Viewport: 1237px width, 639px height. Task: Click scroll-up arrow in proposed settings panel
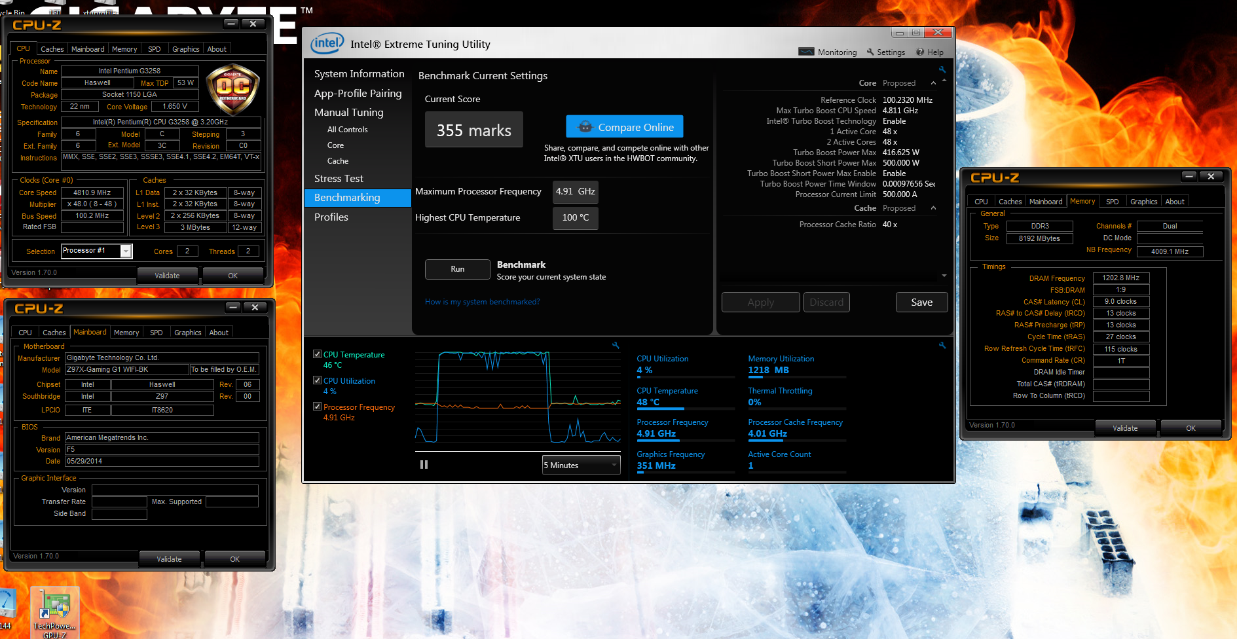coord(944,81)
